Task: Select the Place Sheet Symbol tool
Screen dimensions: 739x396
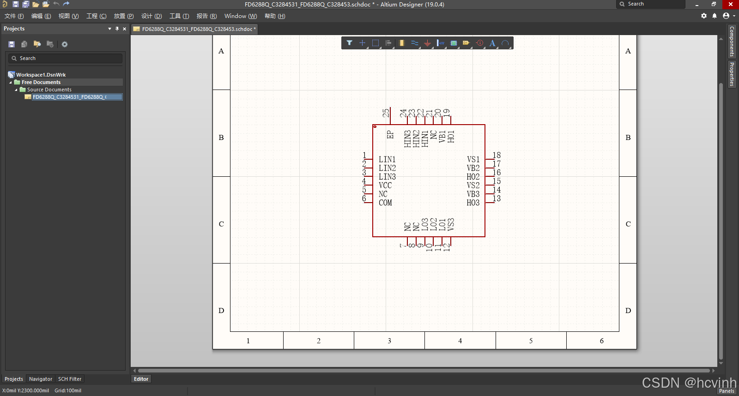Action: [454, 43]
